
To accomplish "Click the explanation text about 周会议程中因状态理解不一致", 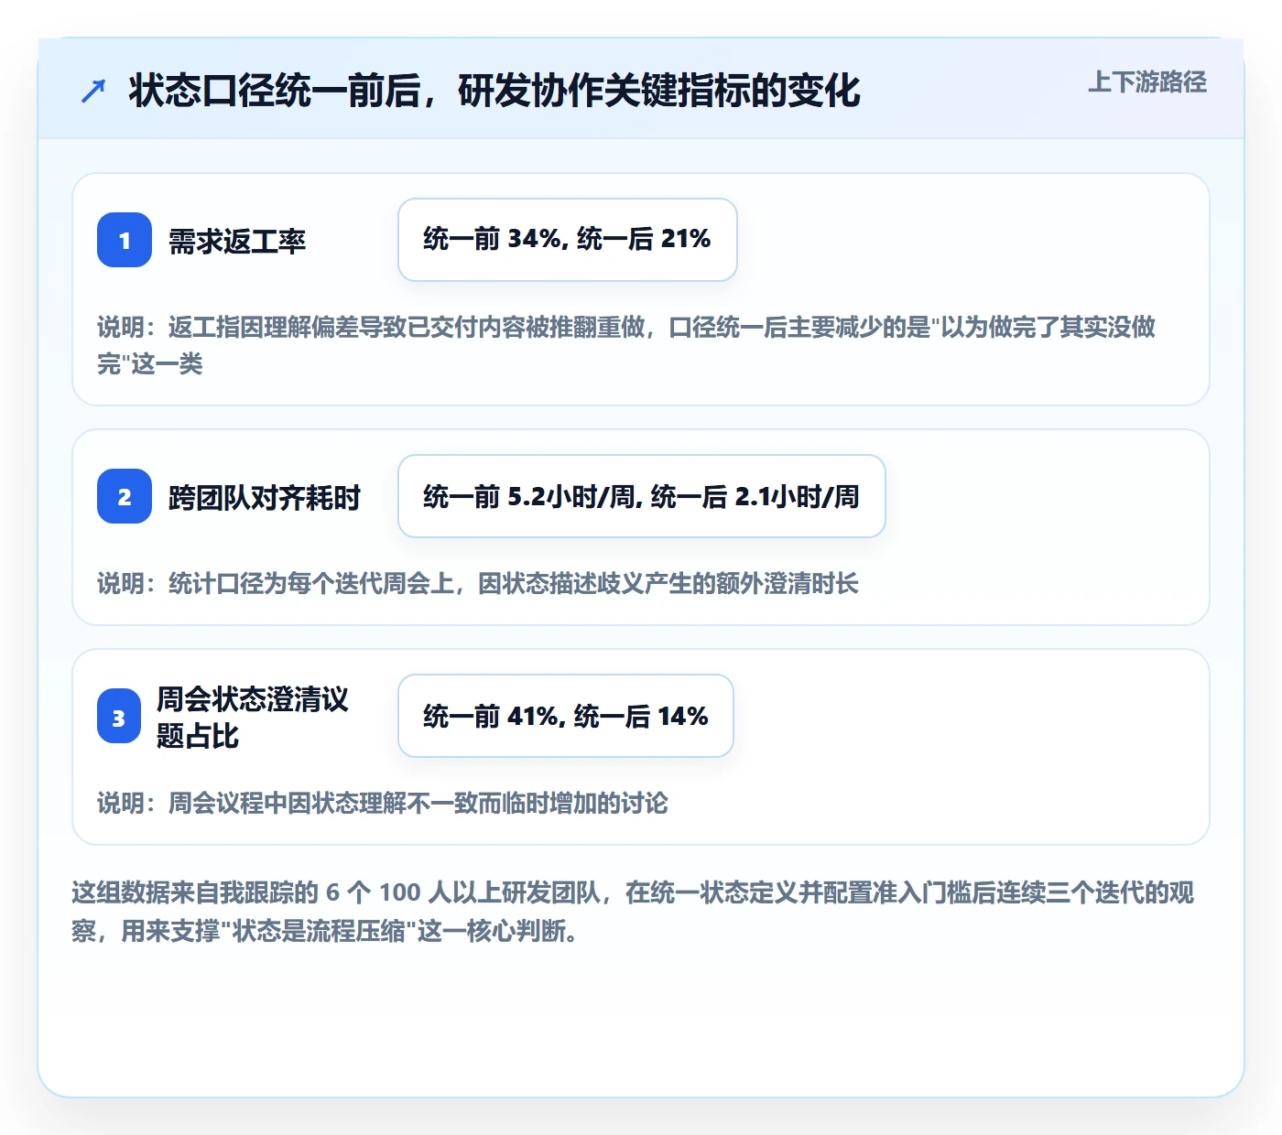I will [x=383, y=803].
